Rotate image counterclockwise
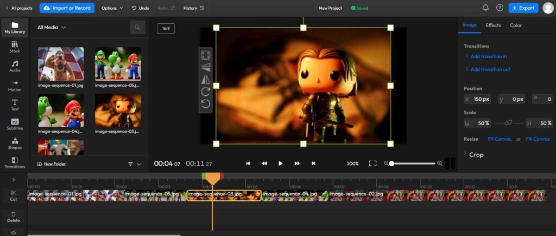556x236 pixels. point(206,104)
